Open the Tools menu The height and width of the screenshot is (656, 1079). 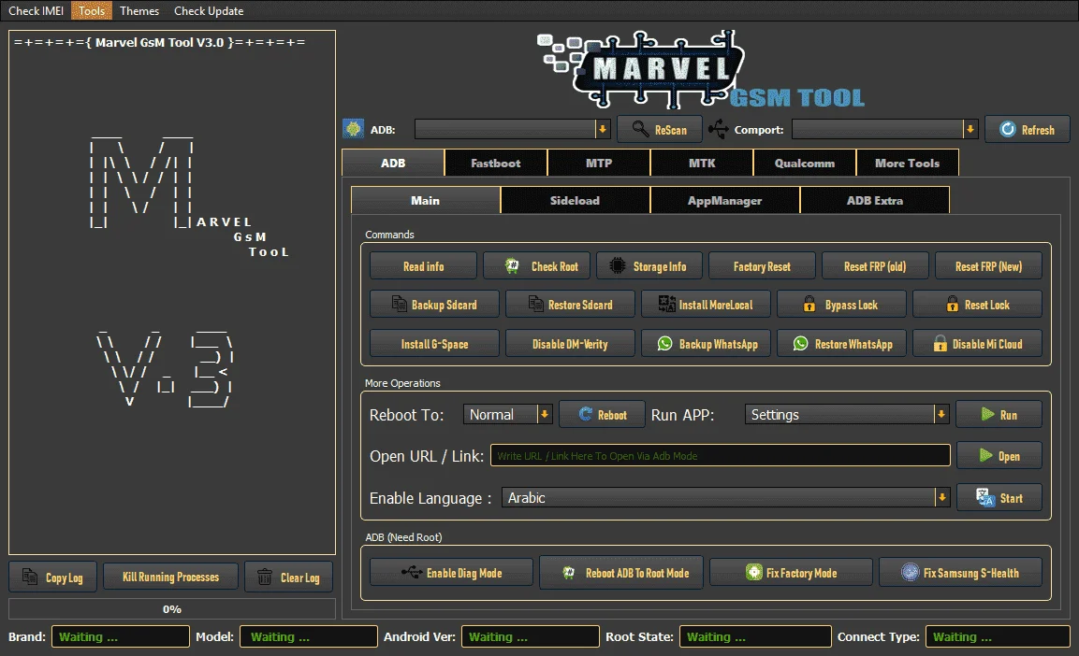click(92, 10)
